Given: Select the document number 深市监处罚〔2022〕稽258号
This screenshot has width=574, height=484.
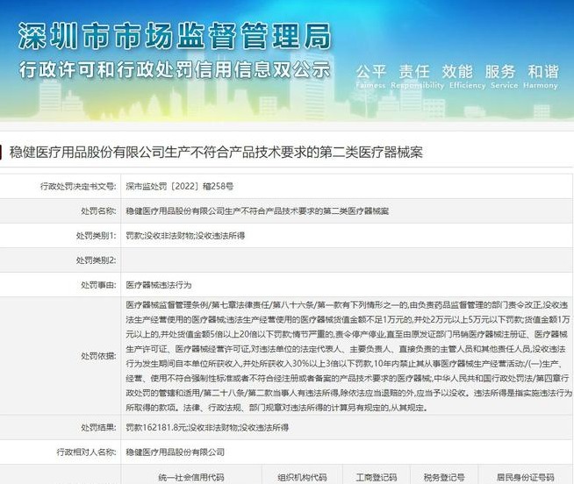Looking at the screenshot, I should point(179,186).
